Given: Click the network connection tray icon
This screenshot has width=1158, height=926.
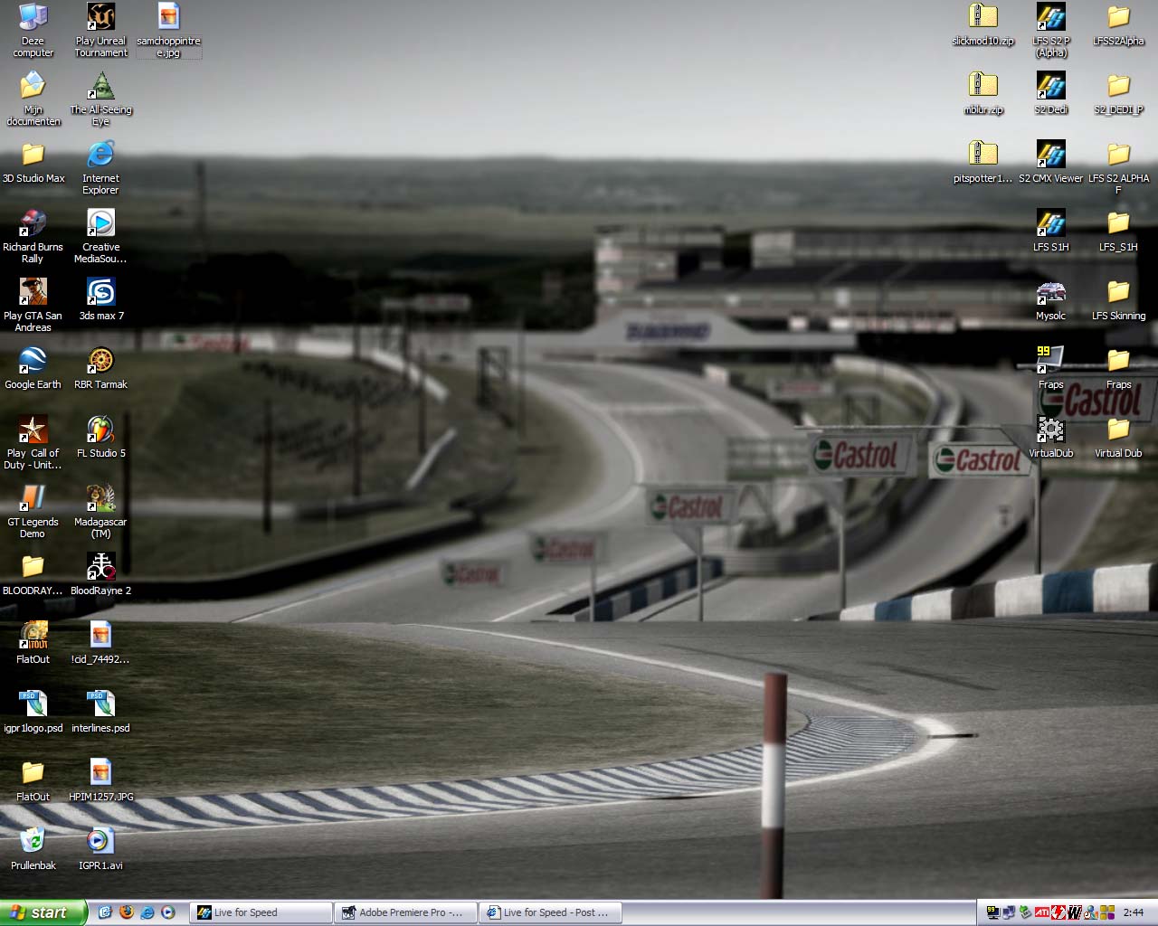Looking at the screenshot, I should [1009, 912].
